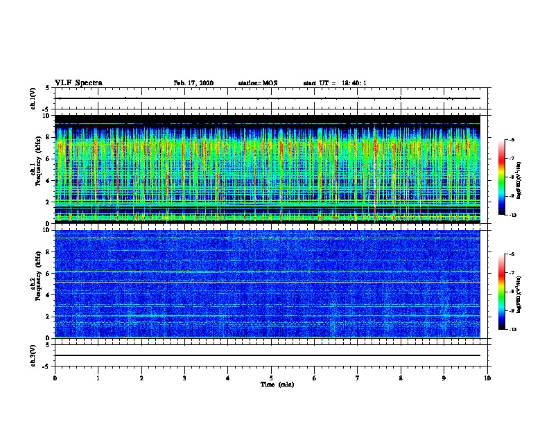Click the "1" tick on the time axis
Screen dimensions: 549x424
click(98, 378)
